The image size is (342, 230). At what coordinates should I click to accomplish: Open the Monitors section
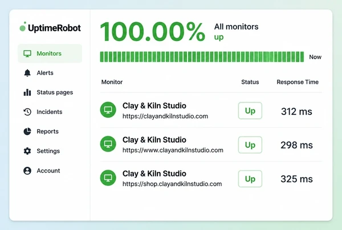(50, 54)
